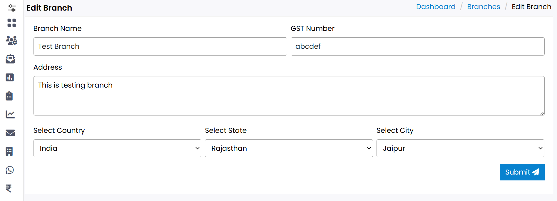Open the Select State dropdown showing Rajasthan

point(289,148)
